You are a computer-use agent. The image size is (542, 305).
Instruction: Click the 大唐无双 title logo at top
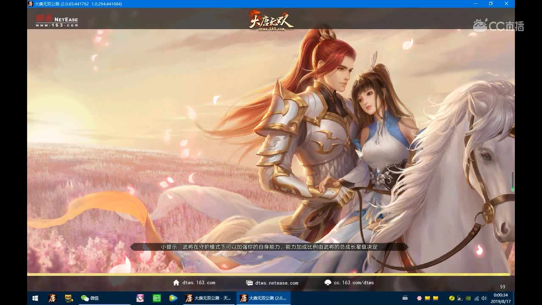click(271, 20)
